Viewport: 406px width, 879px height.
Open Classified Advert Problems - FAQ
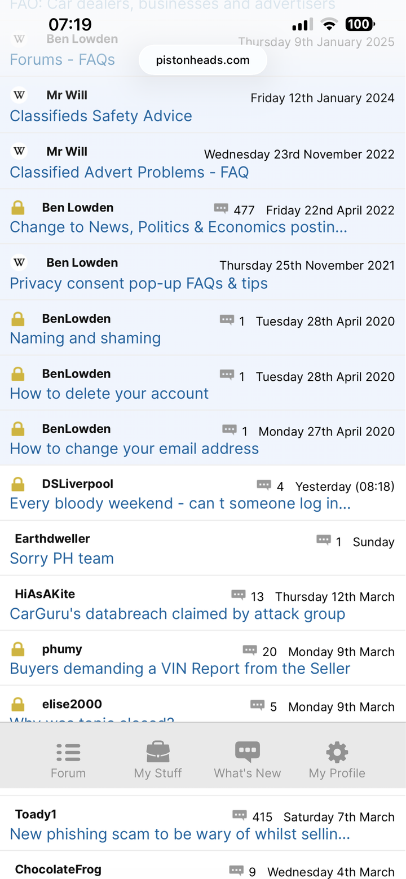[129, 172]
